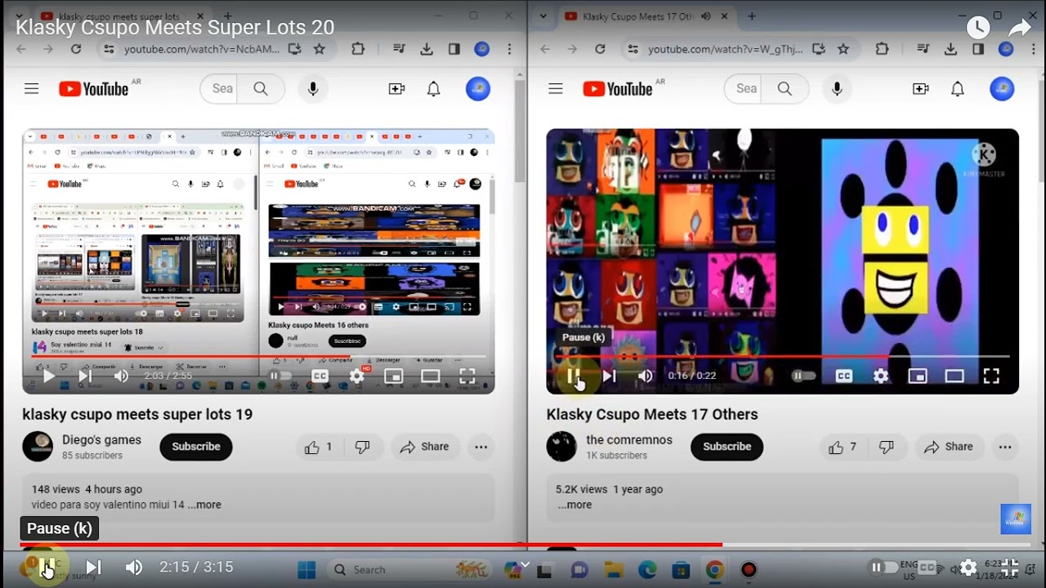This screenshot has height=588, width=1046.
Task: Toggle side panel in left browser
Action: coord(454,49)
